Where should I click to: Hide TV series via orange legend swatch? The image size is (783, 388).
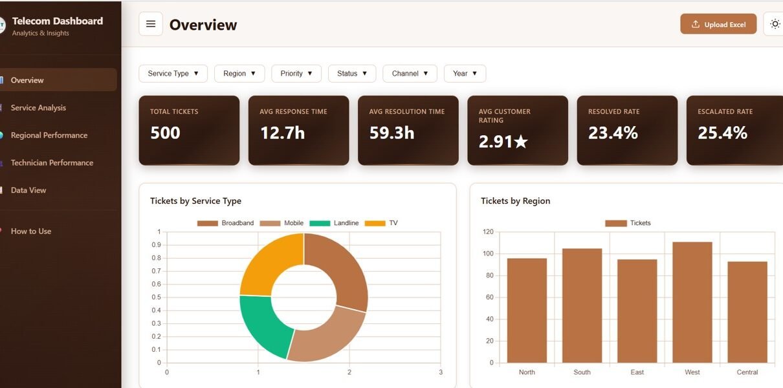(x=375, y=223)
